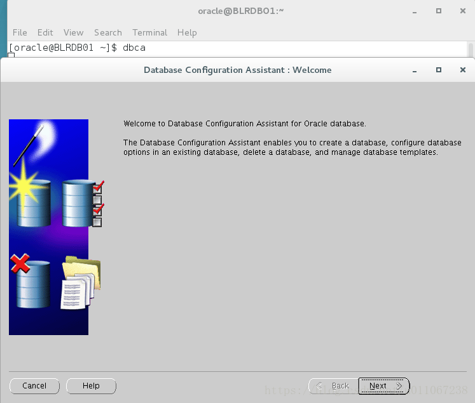This screenshot has width=475, height=403.
Task: Close the oracle@BLRDB01 terminal window
Action: pos(462,11)
